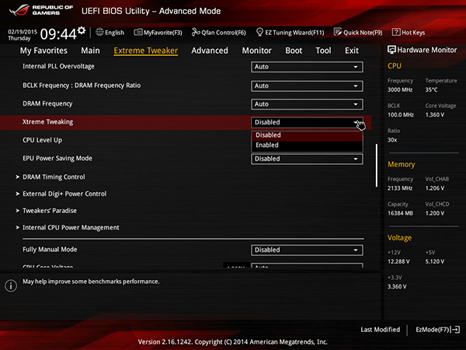The image size is (466, 350).
Task: Choose Enabled in Xtreme Tweaking list
Action: 307,145
